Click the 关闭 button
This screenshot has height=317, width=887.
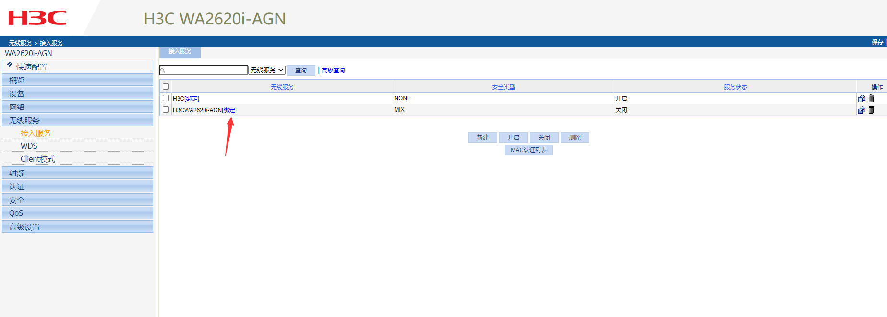[544, 138]
